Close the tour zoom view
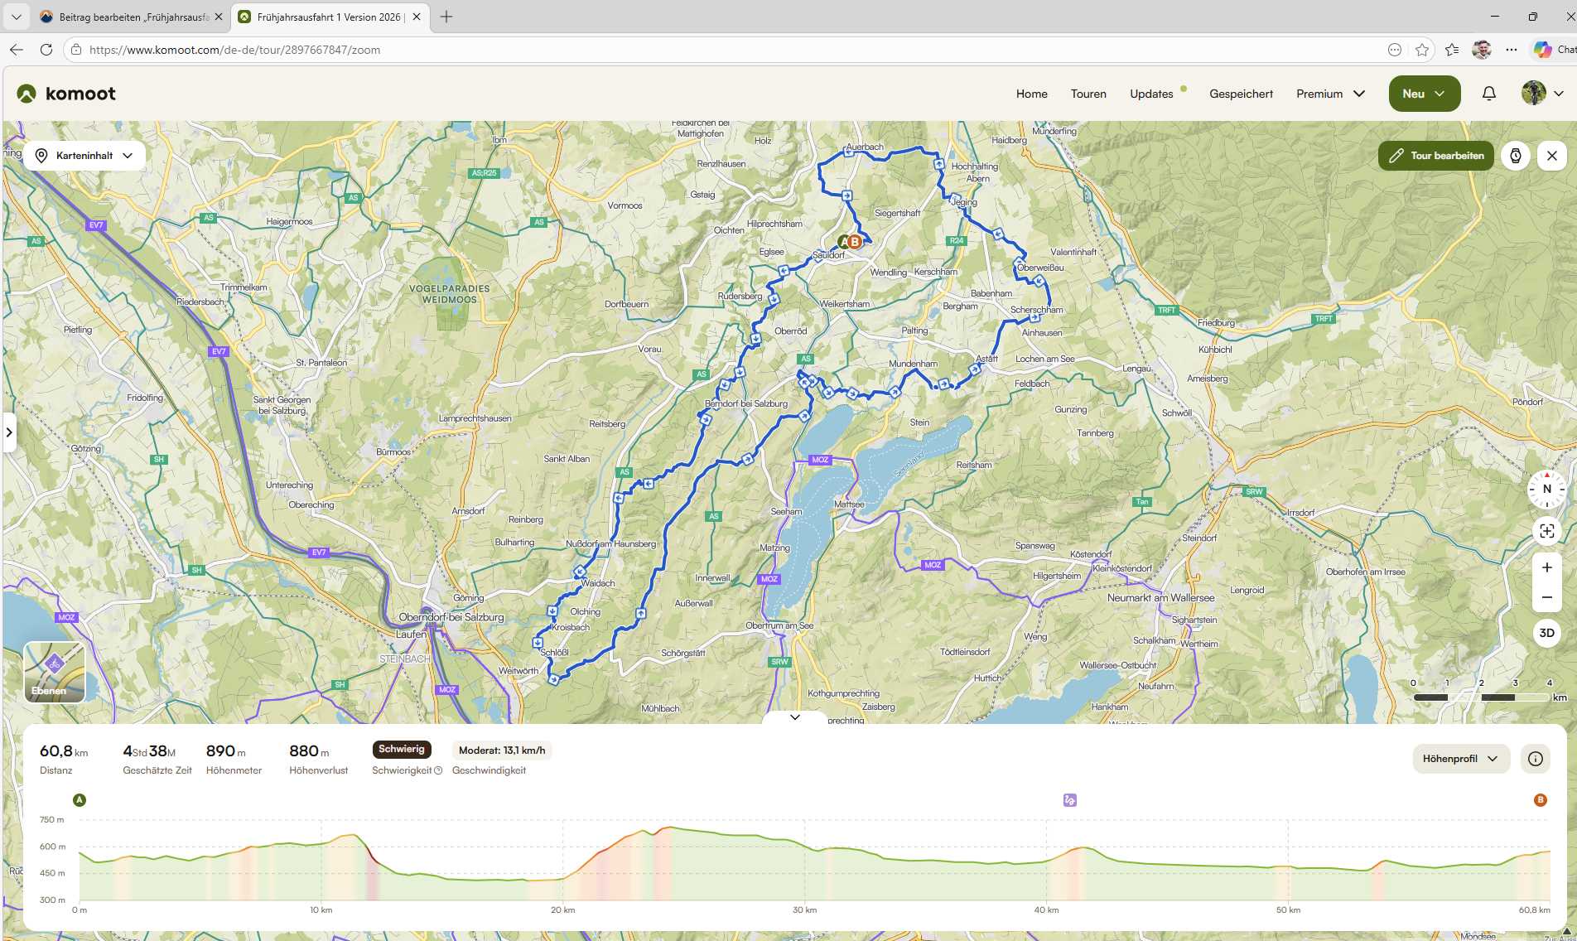 (1551, 156)
